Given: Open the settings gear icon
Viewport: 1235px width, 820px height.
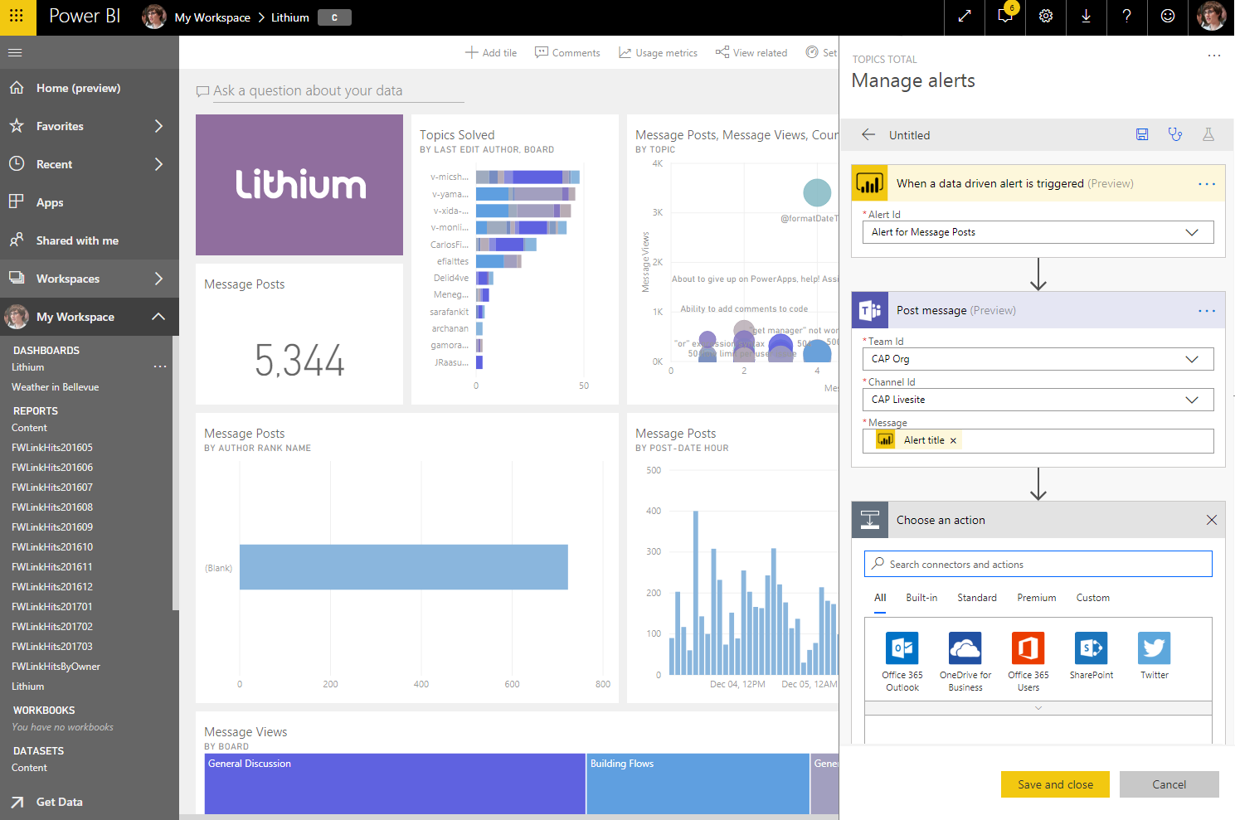Looking at the screenshot, I should pyautogui.click(x=1046, y=17).
